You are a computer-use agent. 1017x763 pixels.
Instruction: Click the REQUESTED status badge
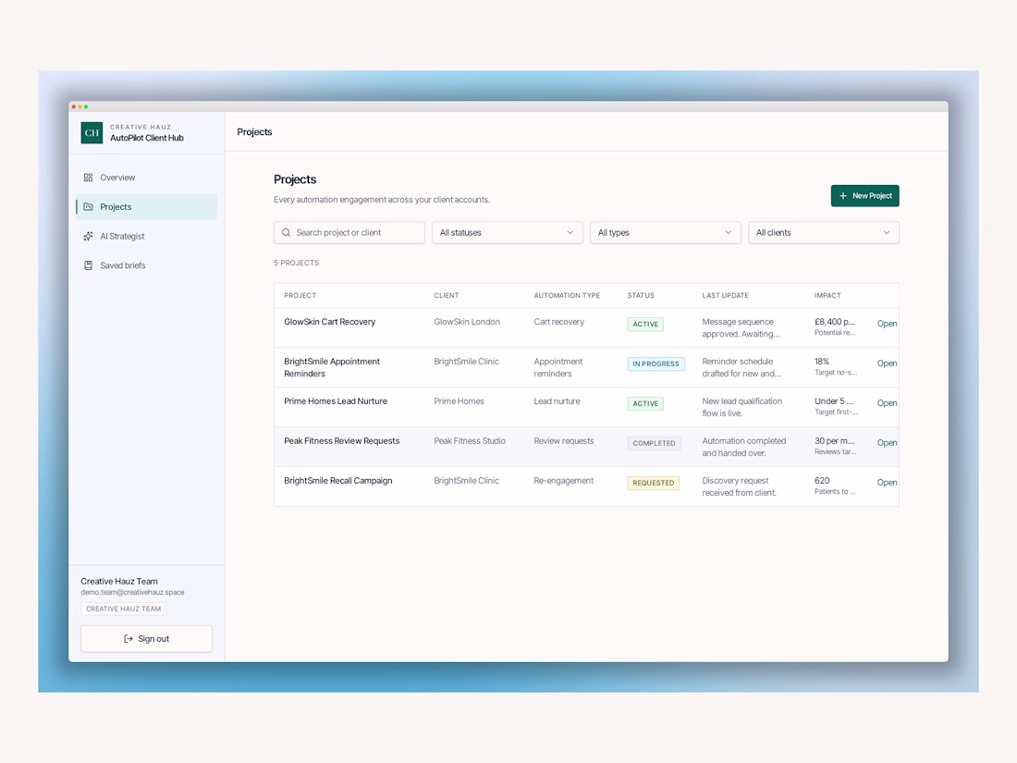pos(653,483)
